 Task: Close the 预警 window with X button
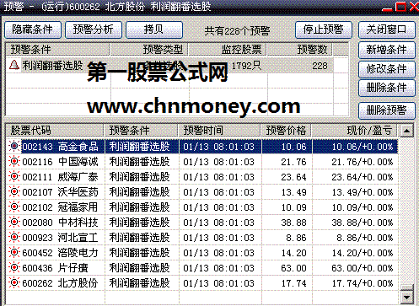(x=414, y=6)
